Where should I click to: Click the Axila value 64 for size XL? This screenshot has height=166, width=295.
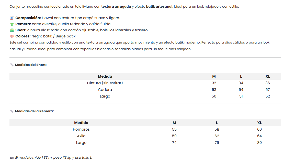(x=259, y=136)
